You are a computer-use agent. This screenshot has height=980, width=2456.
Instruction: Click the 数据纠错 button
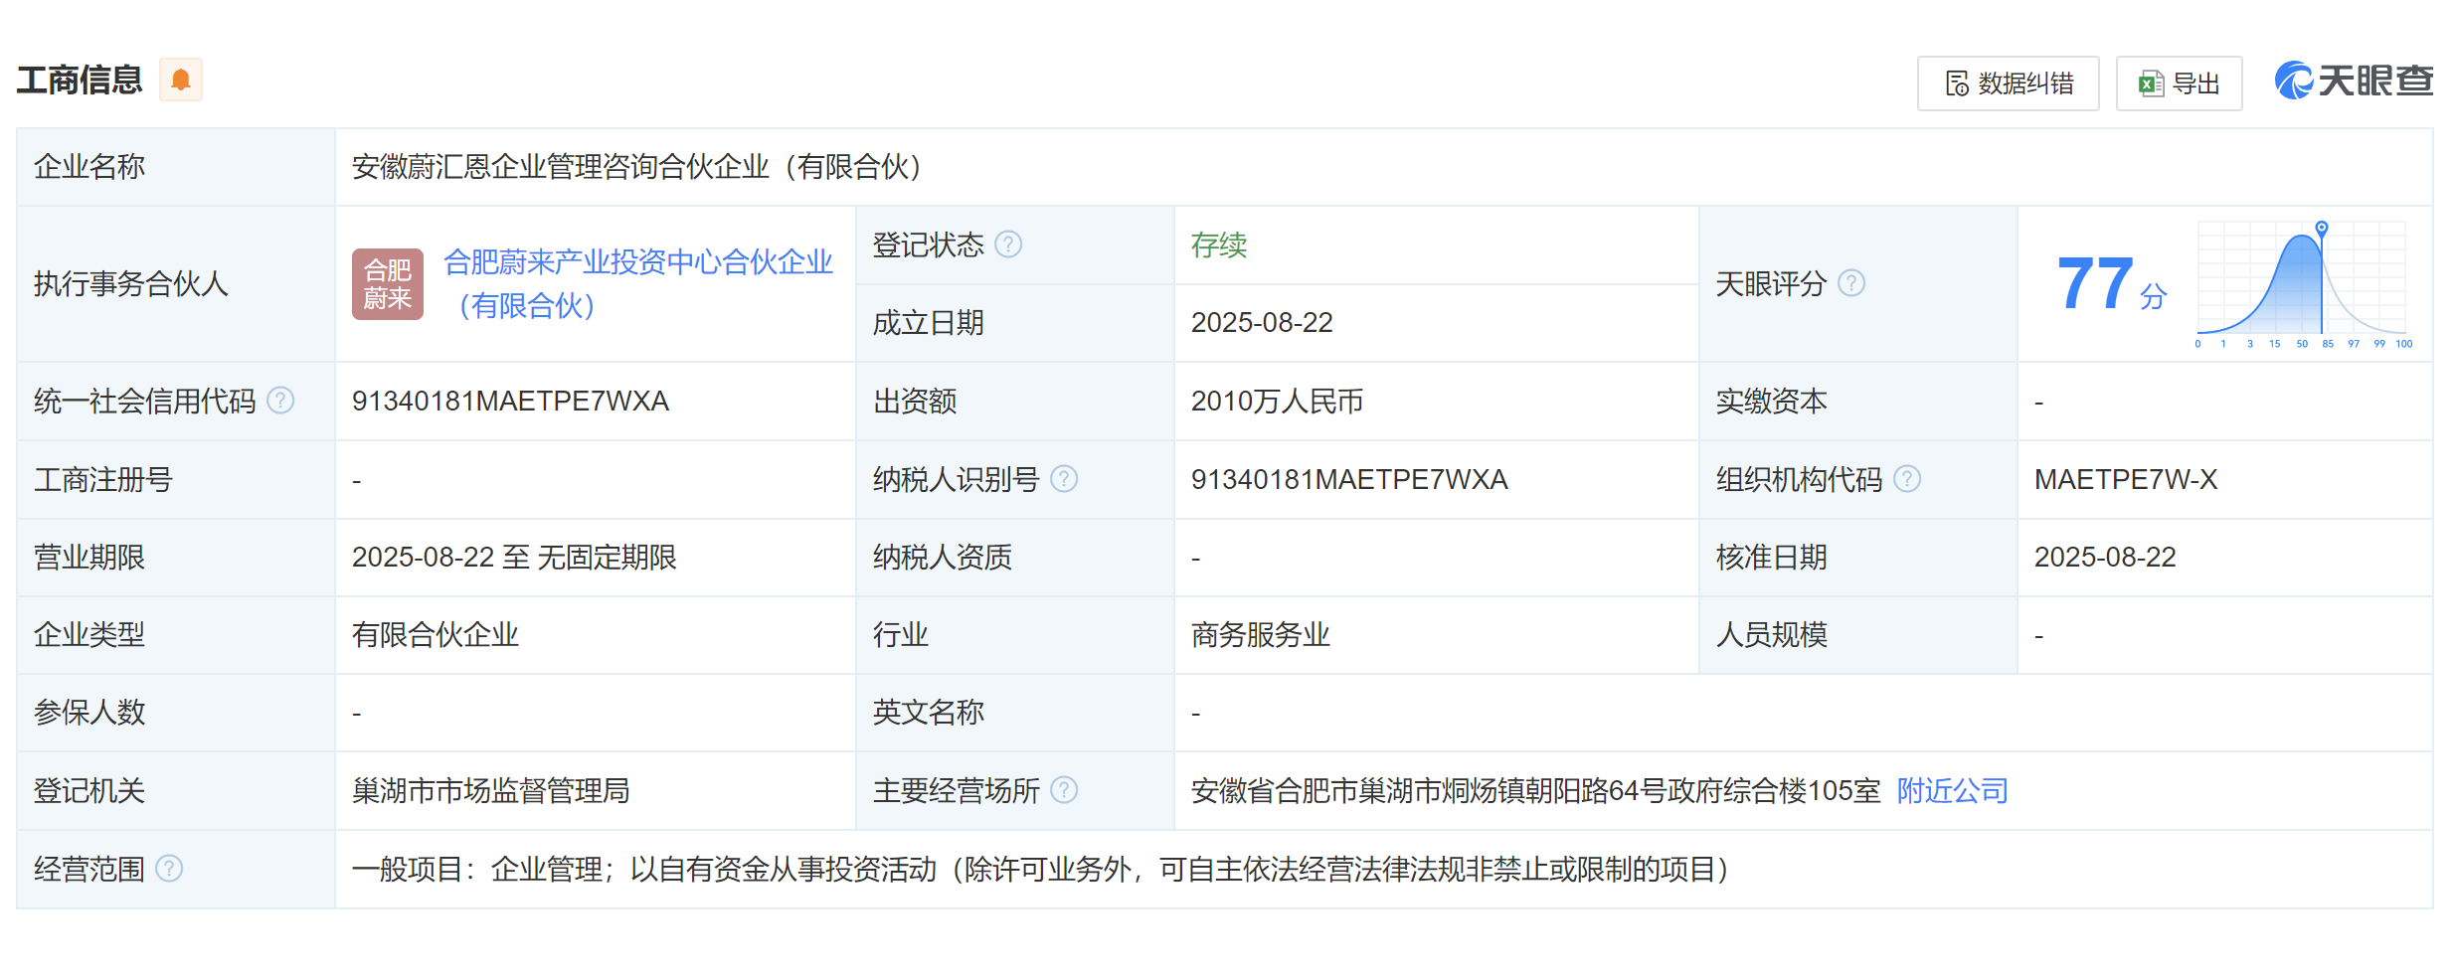pos(2008,83)
